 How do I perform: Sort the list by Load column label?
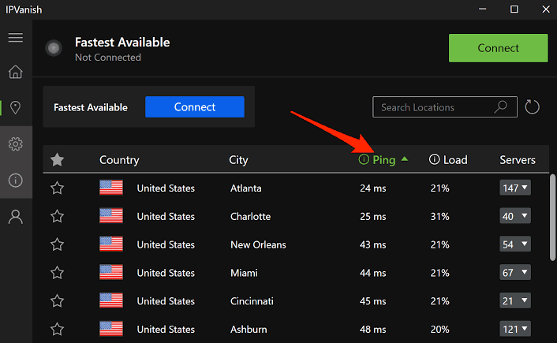[x=455, y=160]
